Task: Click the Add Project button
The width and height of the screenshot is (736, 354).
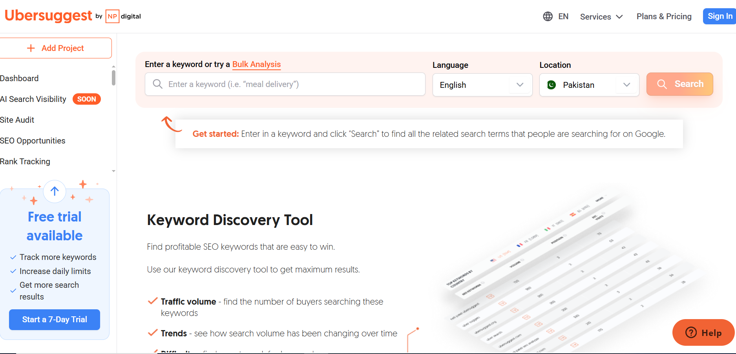Action: tap(55, 48)
